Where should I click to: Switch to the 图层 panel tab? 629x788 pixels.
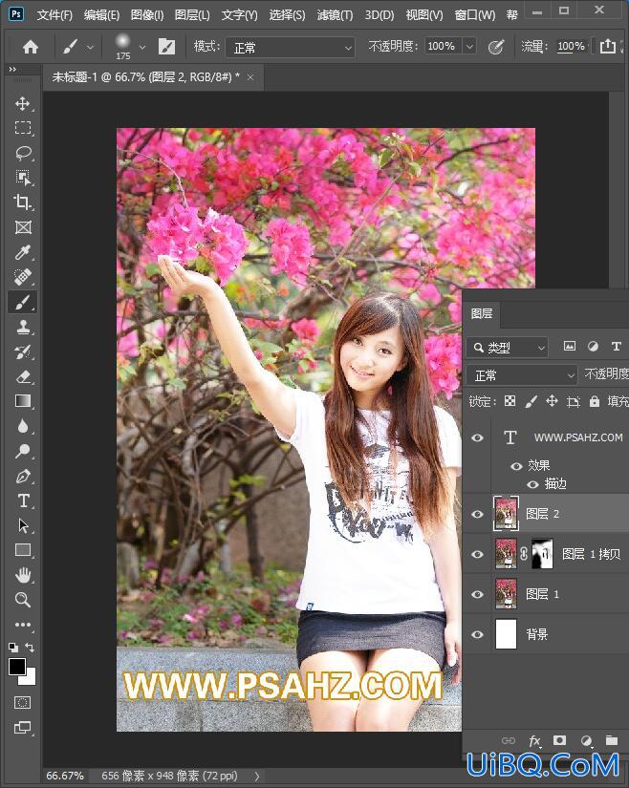click(482, 313)
